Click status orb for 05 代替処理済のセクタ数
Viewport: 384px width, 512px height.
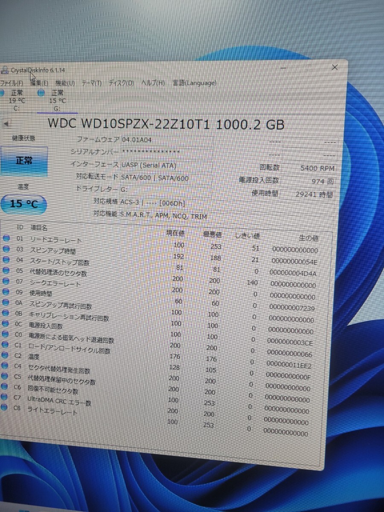point(6,270)
